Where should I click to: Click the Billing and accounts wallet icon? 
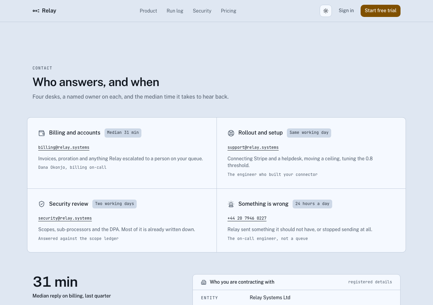coord(42,133)
